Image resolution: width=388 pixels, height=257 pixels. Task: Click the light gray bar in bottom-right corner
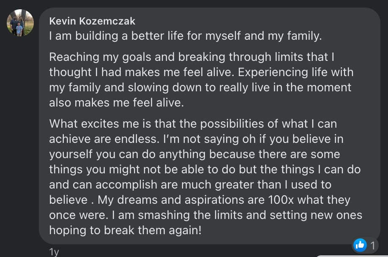352,256
